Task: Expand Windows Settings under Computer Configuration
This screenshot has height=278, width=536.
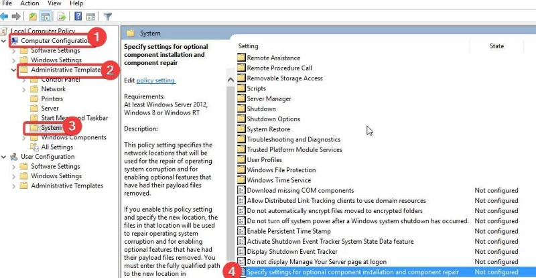Action: pyautogui.click(x=13, y=60)
